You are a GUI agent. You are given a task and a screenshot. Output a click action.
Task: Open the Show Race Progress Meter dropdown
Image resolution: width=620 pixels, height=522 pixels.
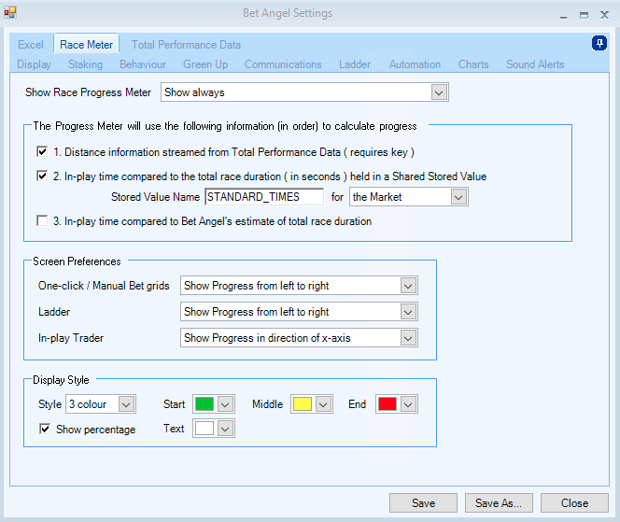pos(439,92)
